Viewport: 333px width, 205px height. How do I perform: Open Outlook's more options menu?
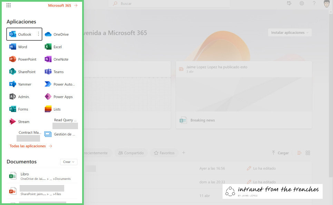pos(38,34)
